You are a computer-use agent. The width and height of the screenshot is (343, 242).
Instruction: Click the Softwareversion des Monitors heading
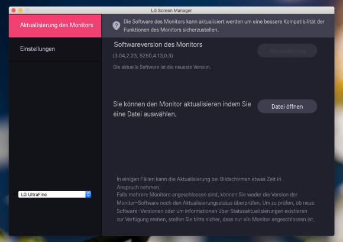[x=158, y=44]
